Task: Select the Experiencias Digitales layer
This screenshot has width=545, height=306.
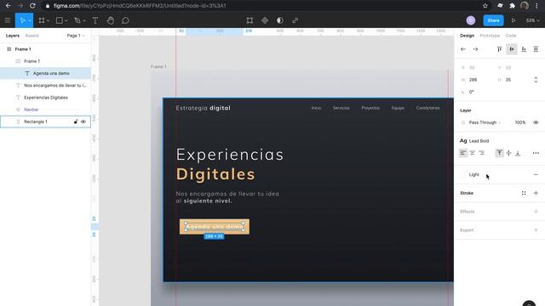Action: pos(45,98)
